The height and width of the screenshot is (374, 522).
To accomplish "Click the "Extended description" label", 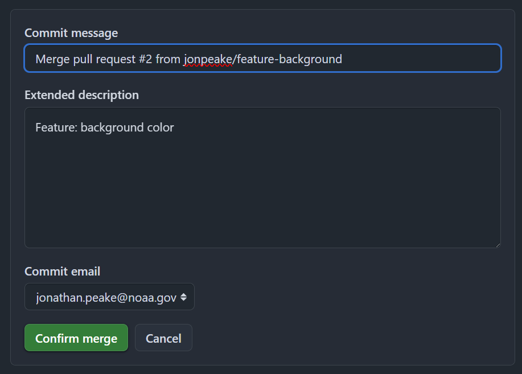I will (x=81, y=95).
